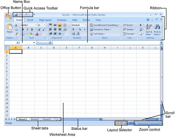Switch to Page Layout view in status bar
175x137 pixels.
click(121, 123)
